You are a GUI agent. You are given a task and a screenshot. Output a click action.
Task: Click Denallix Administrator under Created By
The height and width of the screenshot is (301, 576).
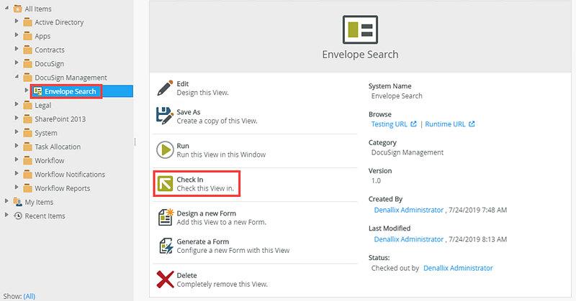point(409,210)
